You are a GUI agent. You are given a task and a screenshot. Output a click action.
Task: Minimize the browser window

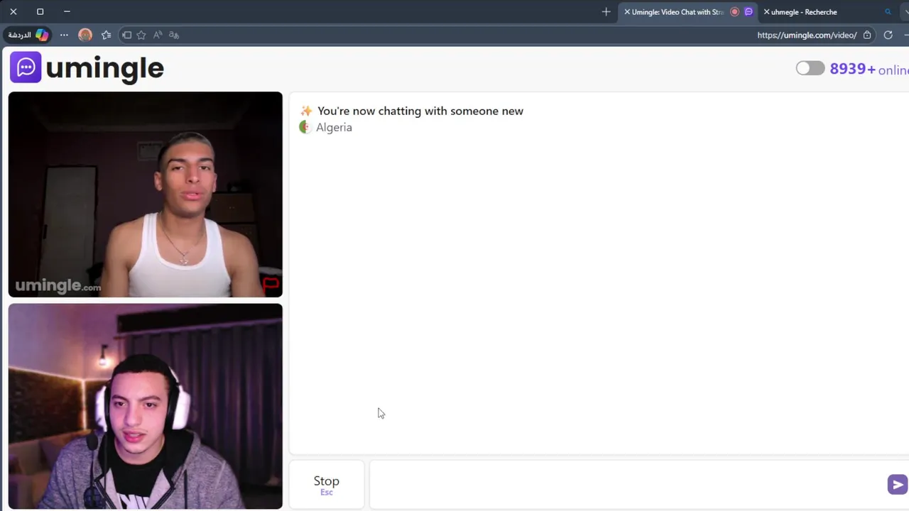(67, 11)
